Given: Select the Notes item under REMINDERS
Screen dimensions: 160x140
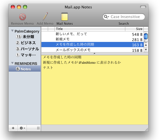Looking at the screenshot, I should [25, 69].
